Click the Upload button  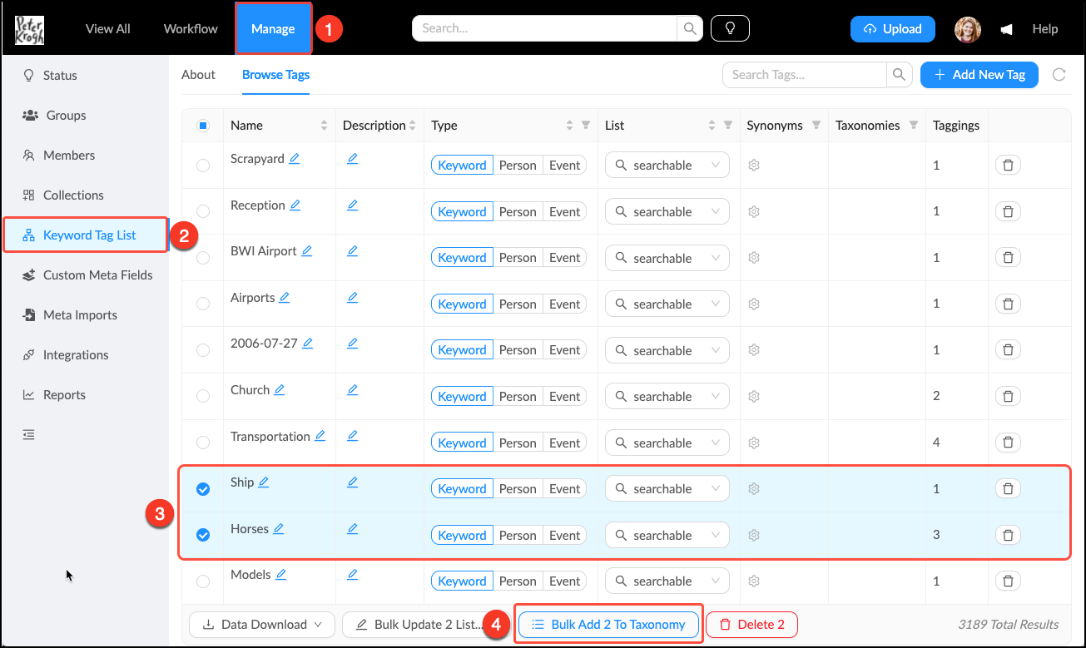pos(893,29)
